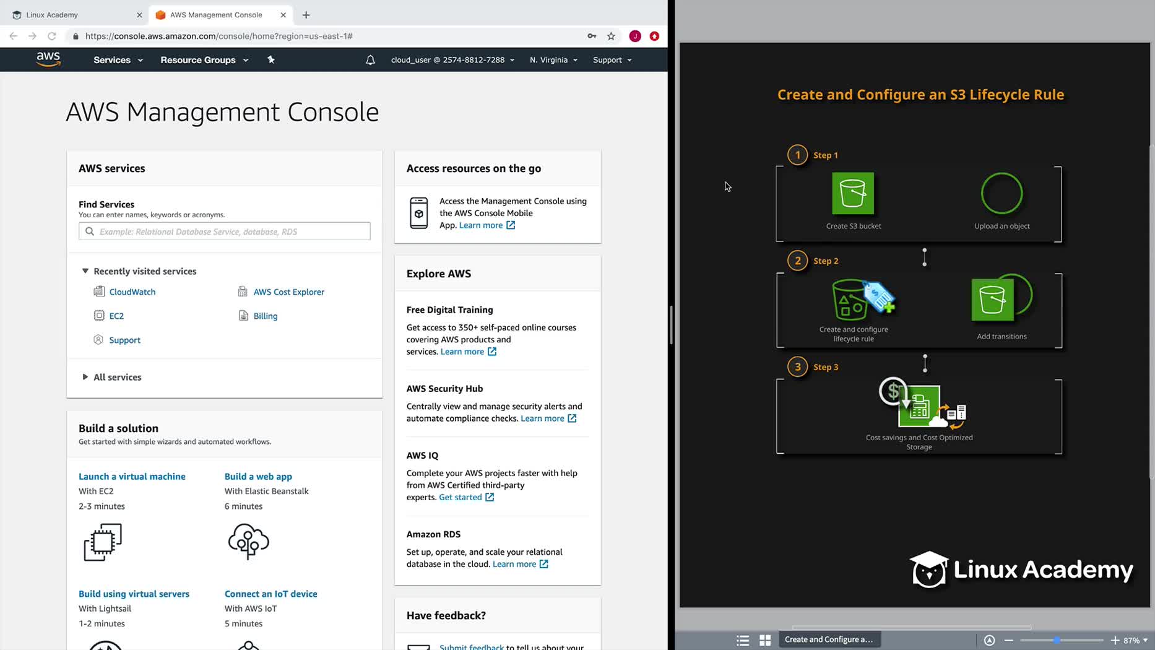1155x650 pixels.
Task: Open a new browser tab
Action: 306,15
